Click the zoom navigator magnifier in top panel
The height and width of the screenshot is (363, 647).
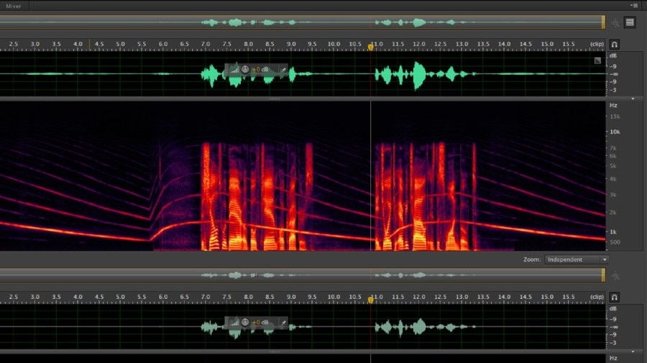tap(615, 23)
